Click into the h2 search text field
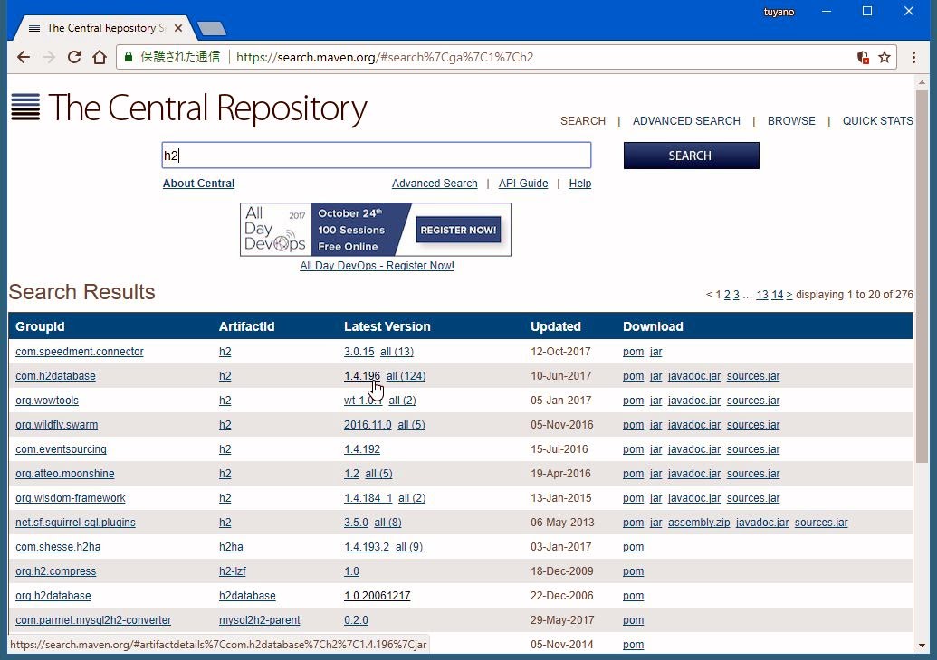This screenshot has height=660, width=937. pyautogui.click(x=376, y=156)
